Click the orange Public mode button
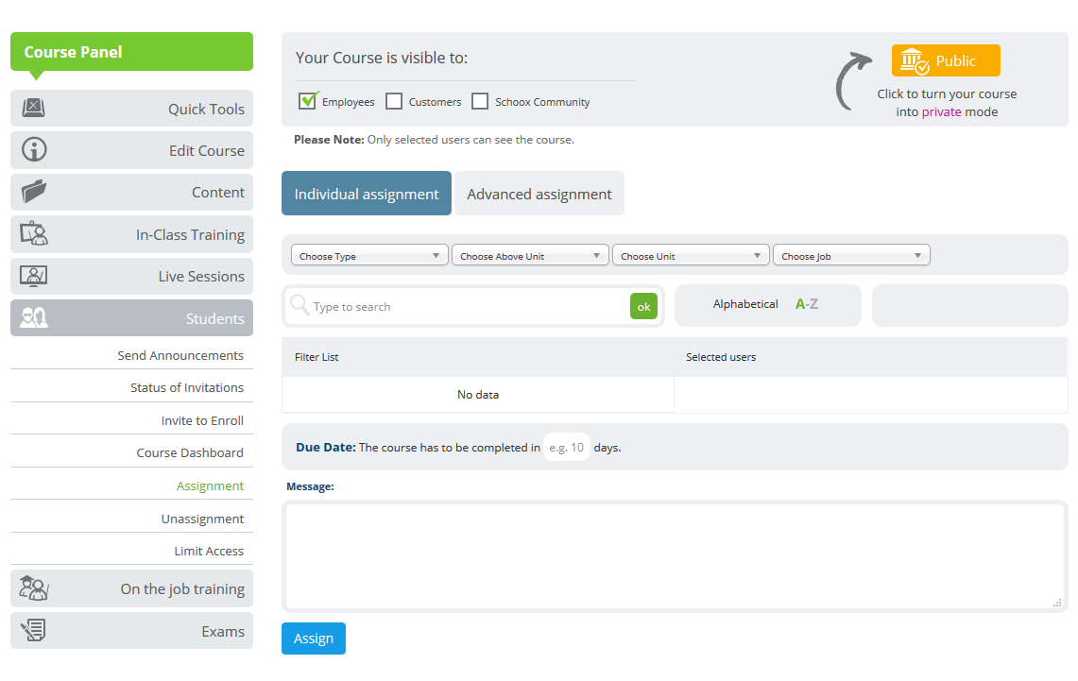Viewport: 1078px width, 681px height. coord(946,60)
